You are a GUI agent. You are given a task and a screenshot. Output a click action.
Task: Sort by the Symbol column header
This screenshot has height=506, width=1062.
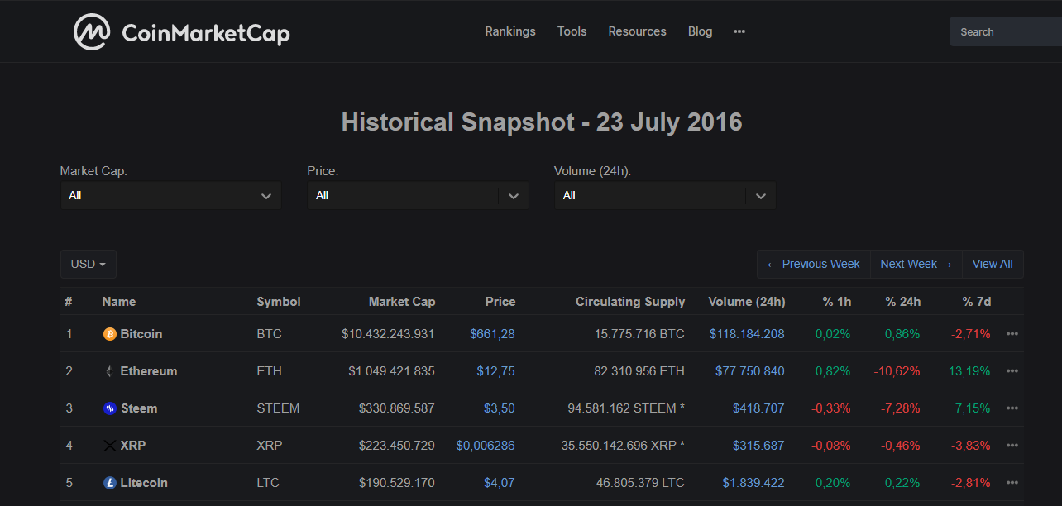[x=279, y=302]
